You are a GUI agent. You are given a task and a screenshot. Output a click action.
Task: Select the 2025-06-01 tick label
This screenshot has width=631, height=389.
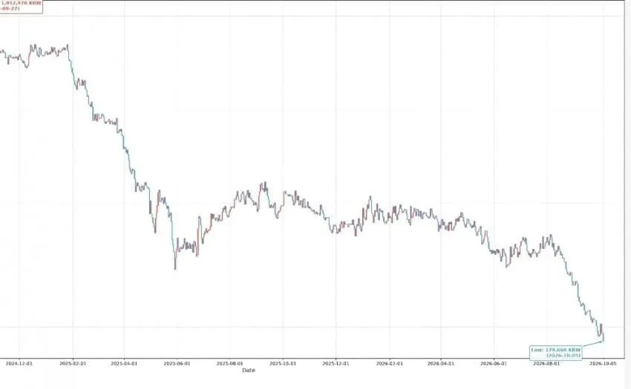(177, 363)
